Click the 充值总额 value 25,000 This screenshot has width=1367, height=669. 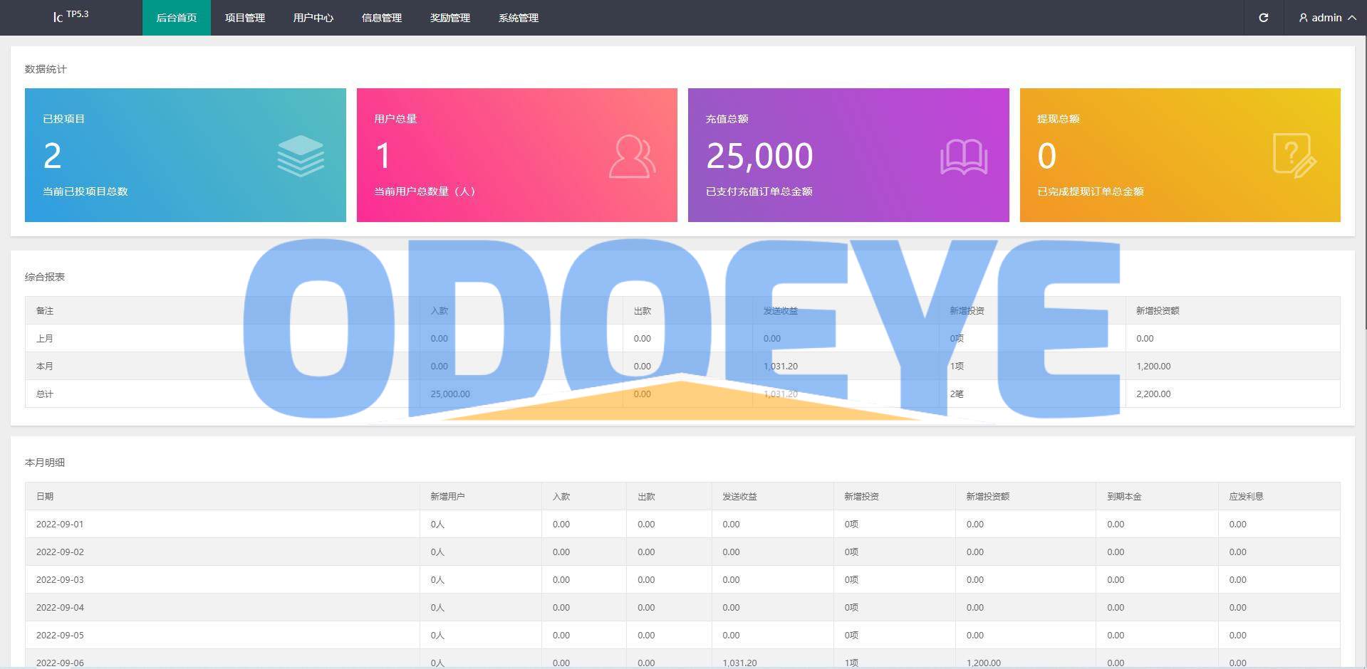click(x=759, y=156)
